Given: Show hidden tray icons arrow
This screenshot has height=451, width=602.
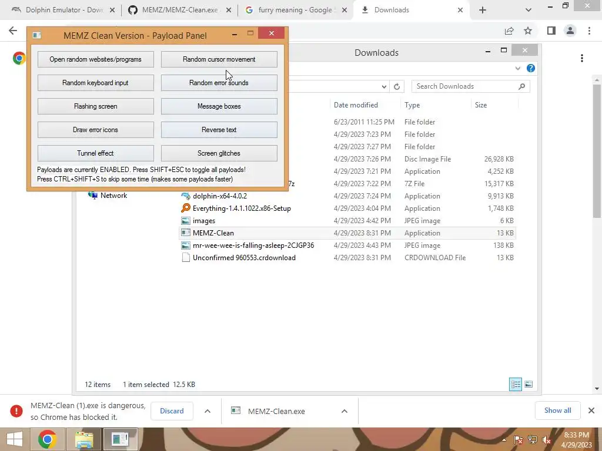Looking at the screenshot, I should tap(504, 439).
